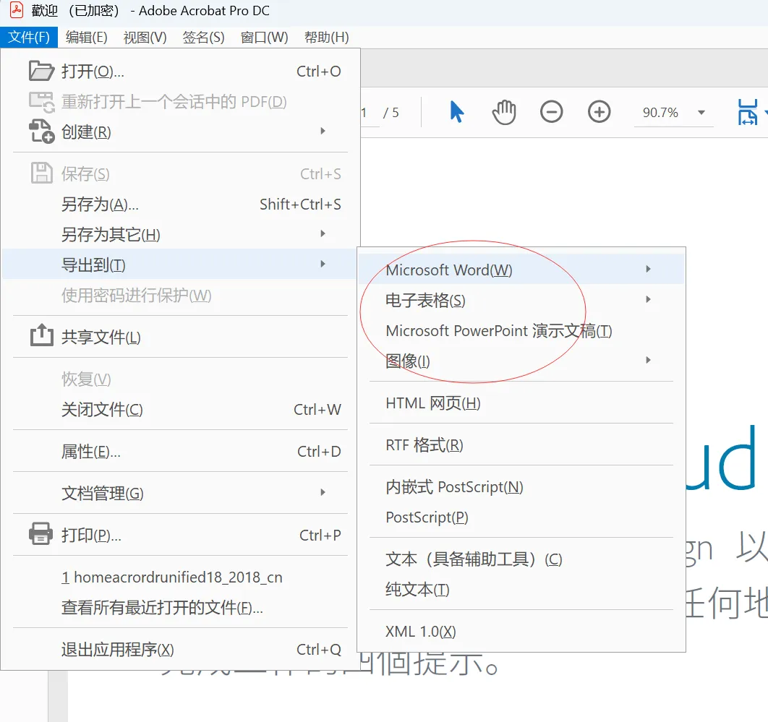Image resolution: width=768 pixels, height=722 pixels.
Task: Open recent file homeacrordrunified18_2018_cn
Action: (180, 577)
